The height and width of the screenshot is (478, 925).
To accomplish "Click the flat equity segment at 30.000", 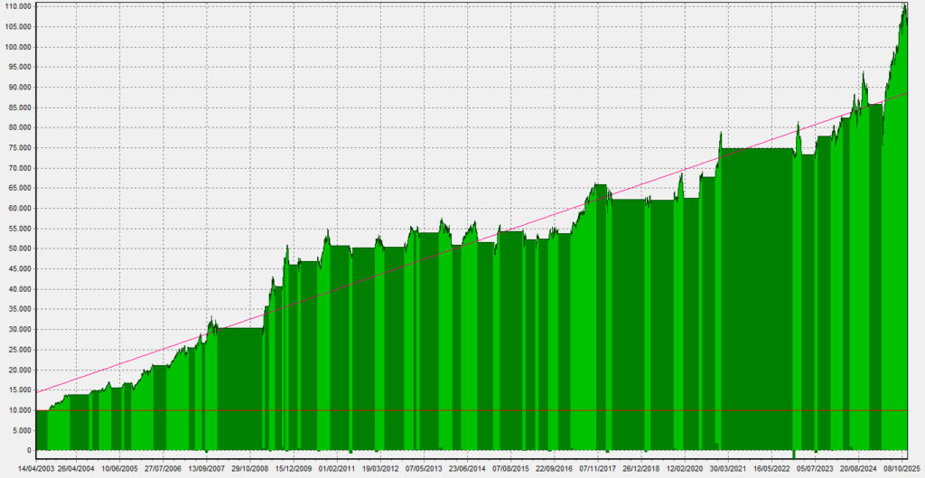I will click(239, 328).
